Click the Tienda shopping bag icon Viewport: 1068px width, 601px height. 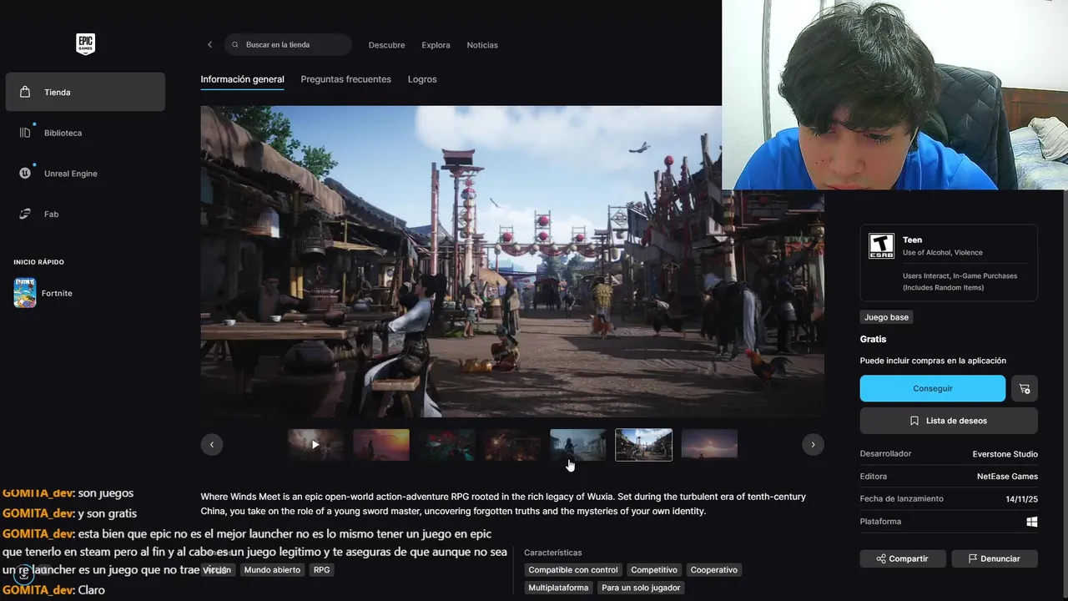coord(25,92)
